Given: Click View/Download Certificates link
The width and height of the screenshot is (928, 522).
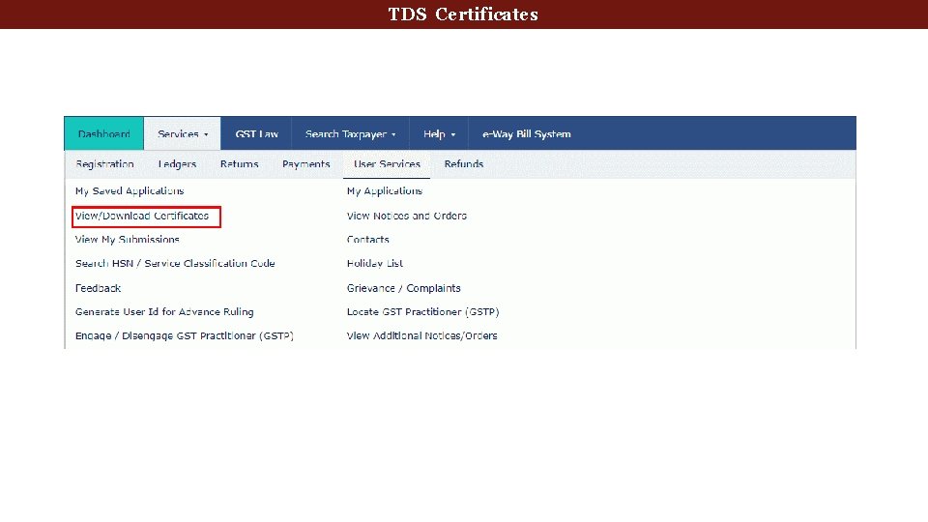Looking at the screenshot, I should coord(142,216).
